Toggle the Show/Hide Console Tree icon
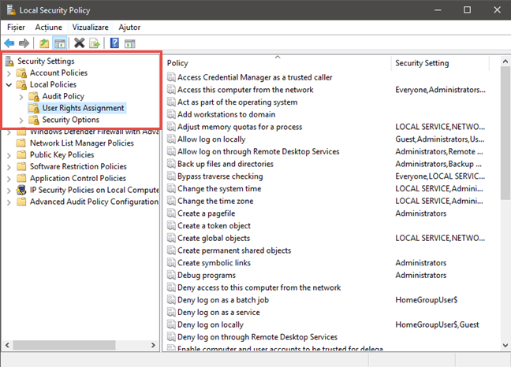Image resolution: width=511 pixels, height=367 pixels. tap(60, 43)
